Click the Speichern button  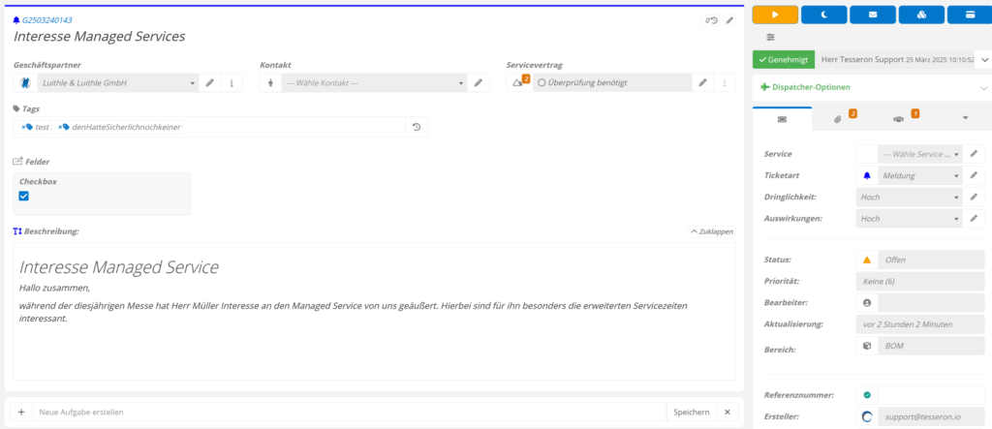click(691, 412)
